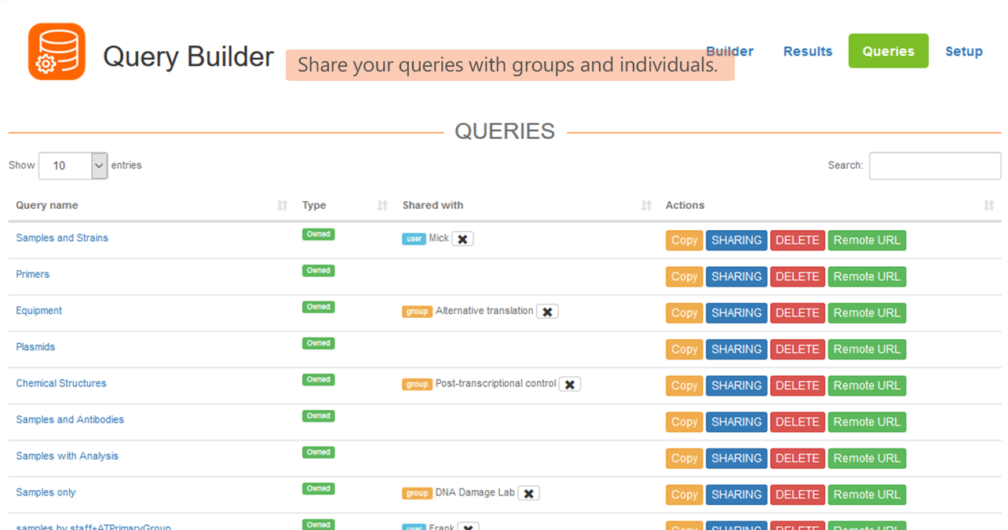Viewport: 1008px width, 530px height.
Task: Copy the Chemical Structures query
Action: coord(685,386)
